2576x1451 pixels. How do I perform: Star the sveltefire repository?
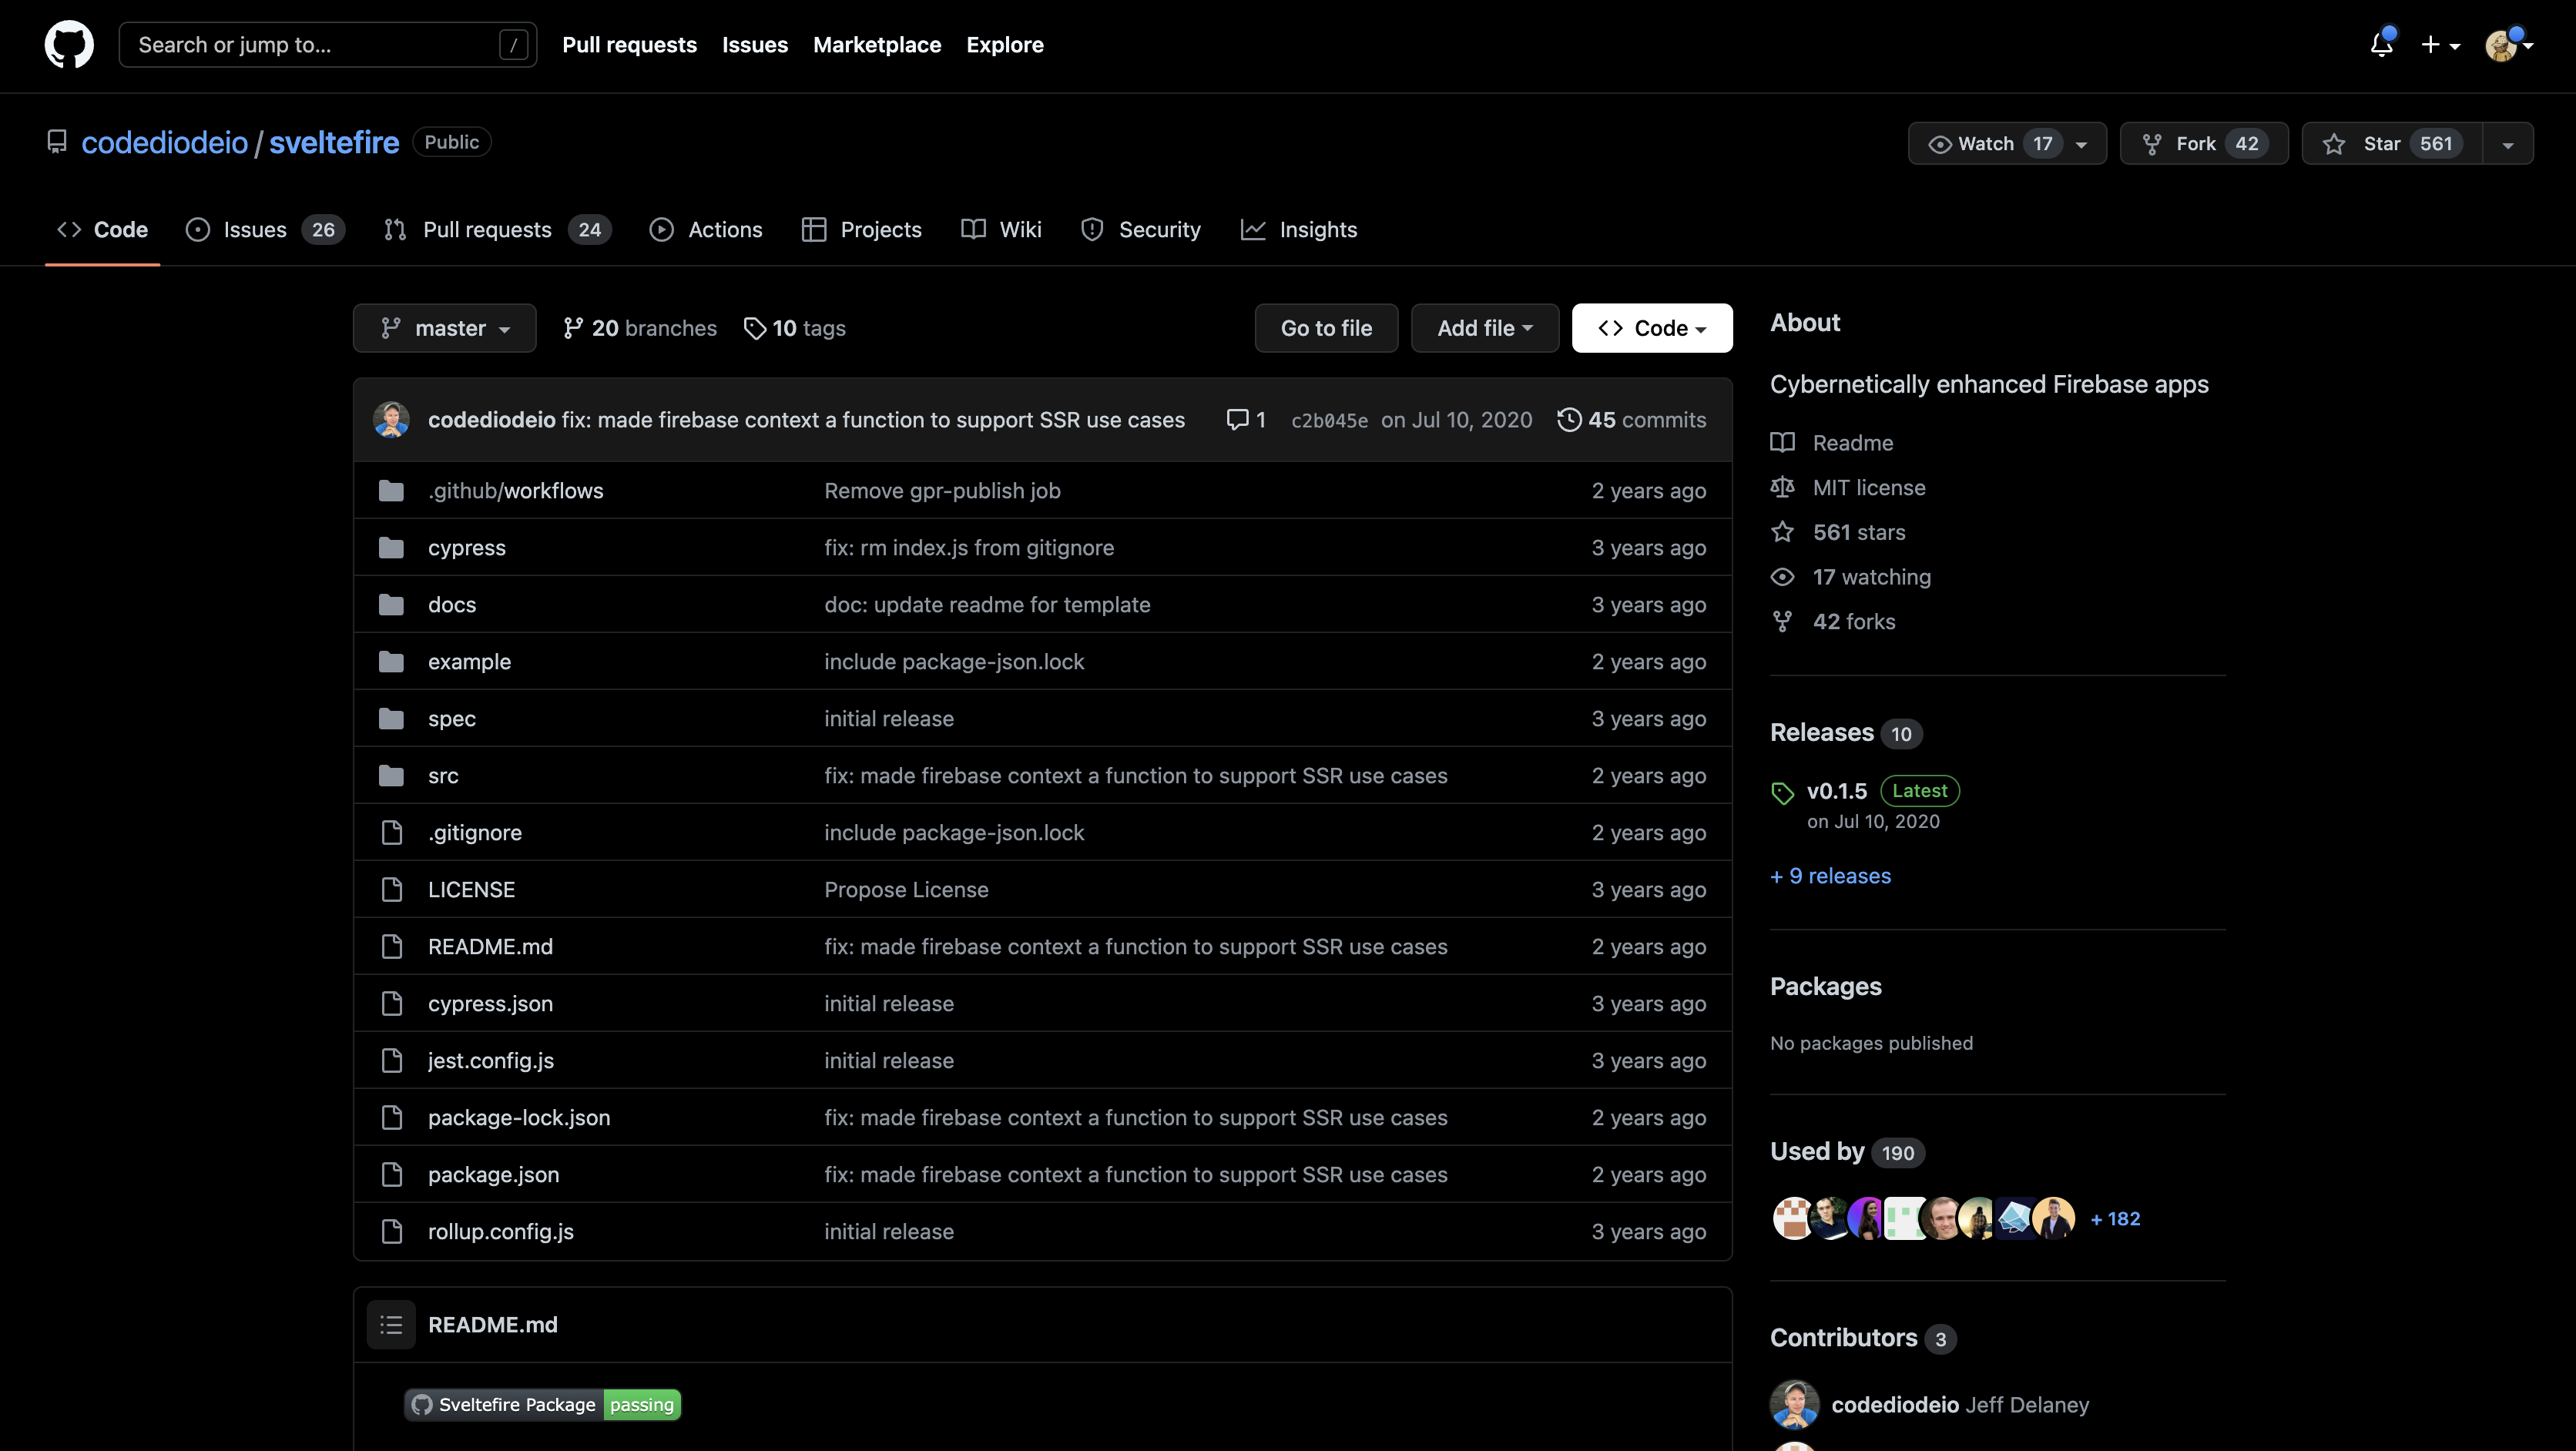2389,143
